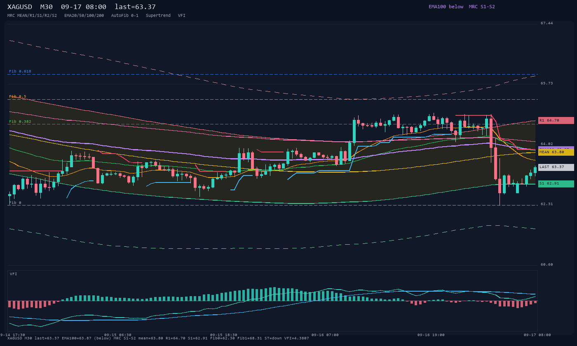Click the 'Fib 0' level label
The image size is (577, 346).
(15, 203)
